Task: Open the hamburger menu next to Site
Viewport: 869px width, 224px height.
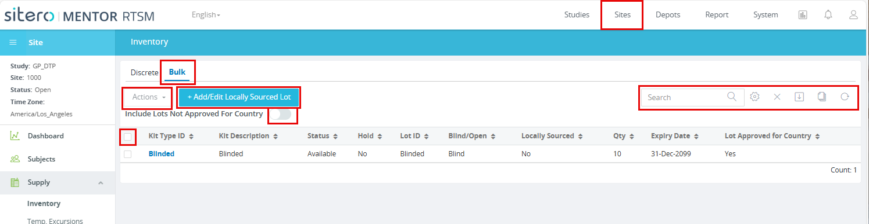Action: (x=13, y=42)
